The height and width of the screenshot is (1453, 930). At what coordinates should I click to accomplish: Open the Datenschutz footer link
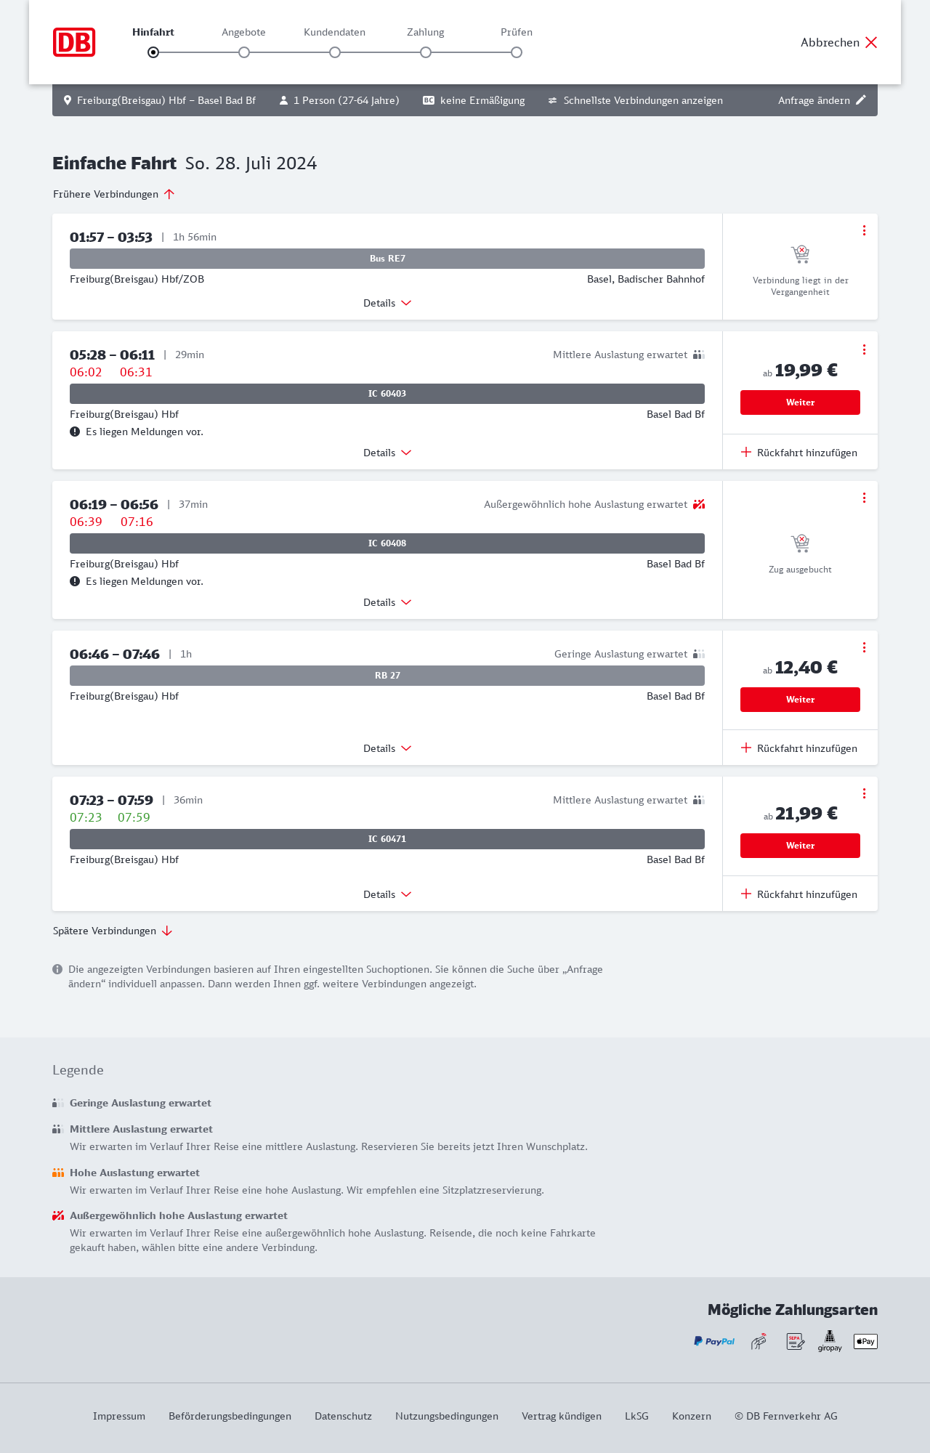click(x=343, y=1416)
